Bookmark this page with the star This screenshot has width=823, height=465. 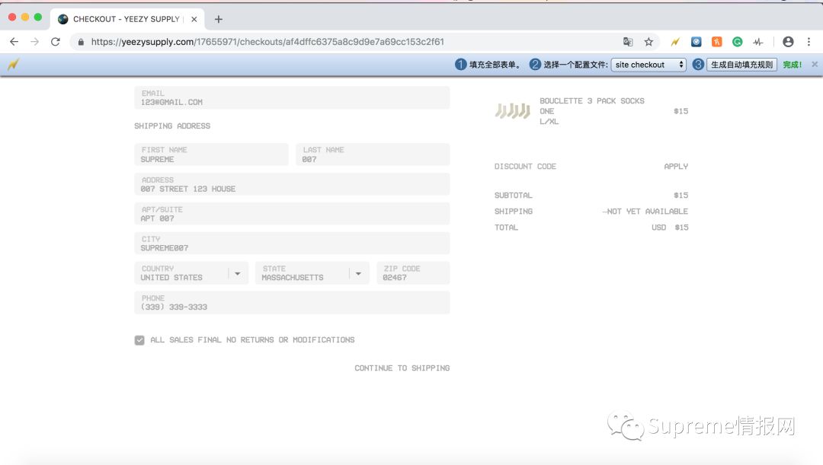tap(648, 42)
